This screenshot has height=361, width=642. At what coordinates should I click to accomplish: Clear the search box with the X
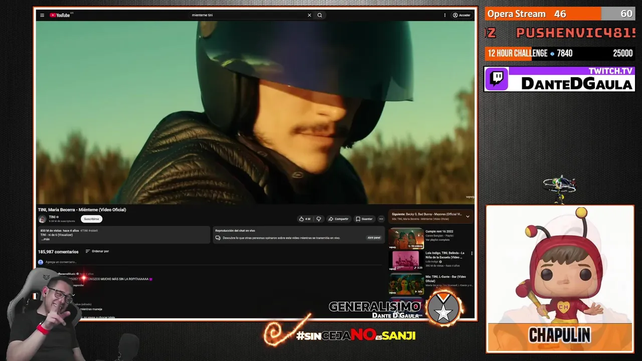pos(309,15)
